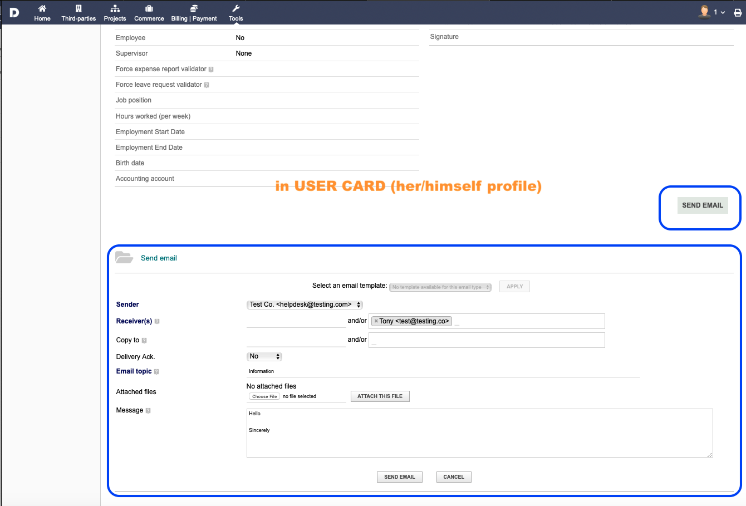746x506 pixels.
Task: Open the Home menu icon
Action: (x=42, y=8)
